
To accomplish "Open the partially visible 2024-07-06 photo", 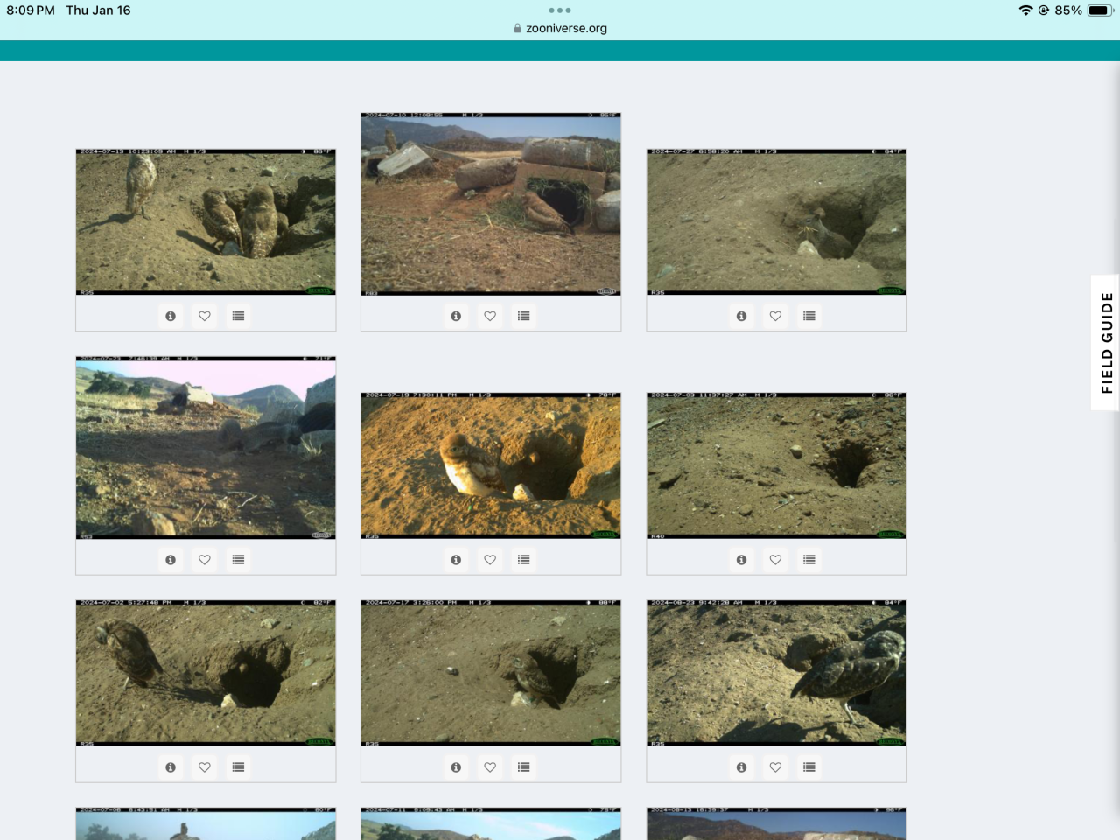I will coord(206,823).
